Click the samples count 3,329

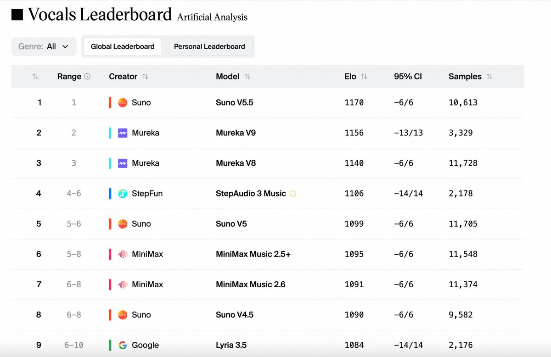[461, 133]
